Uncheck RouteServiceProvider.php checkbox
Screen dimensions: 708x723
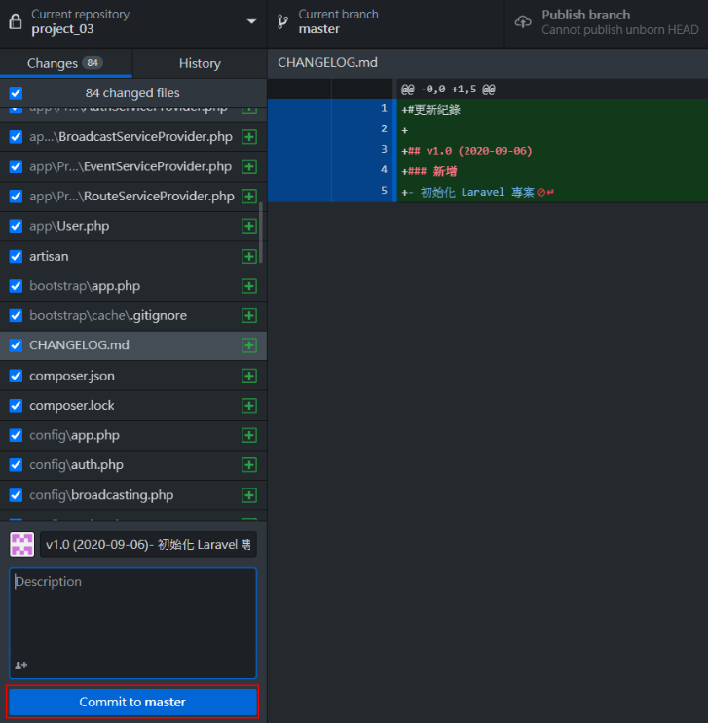(17, 197)
